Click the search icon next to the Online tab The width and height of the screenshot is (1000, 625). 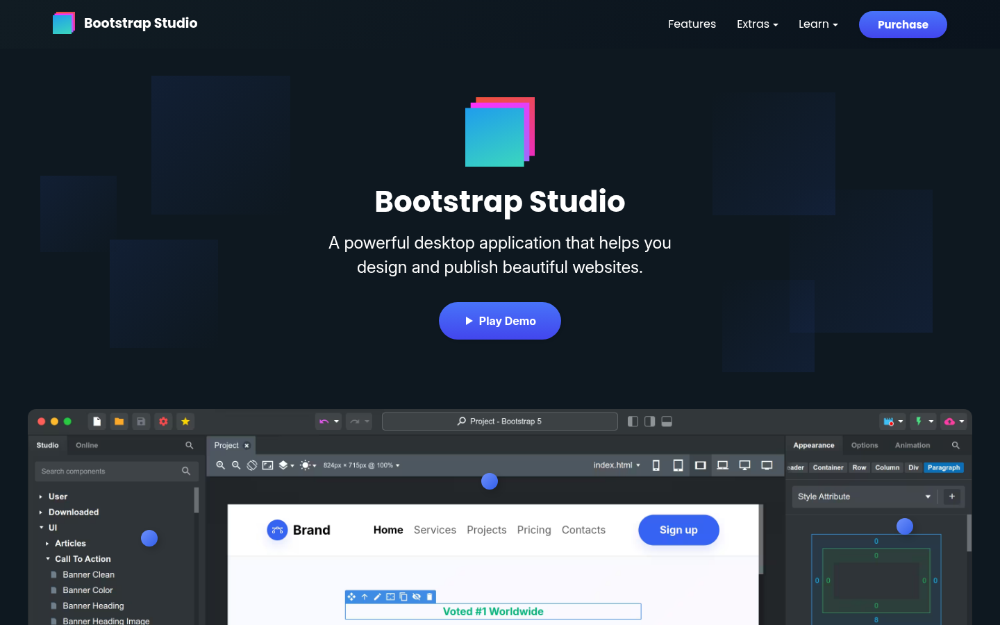coord(190,445)
